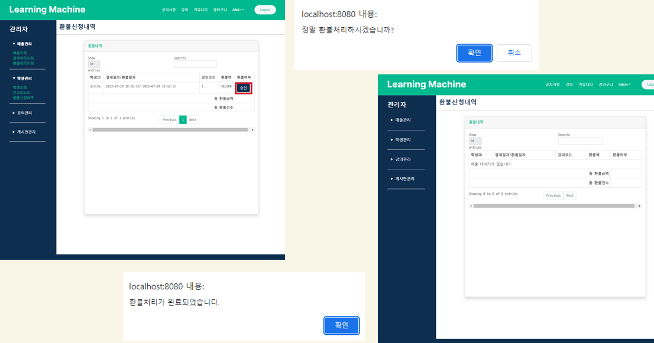Click the Logout button
Viewport: 654px width, 343px height.
click(264, 9)
